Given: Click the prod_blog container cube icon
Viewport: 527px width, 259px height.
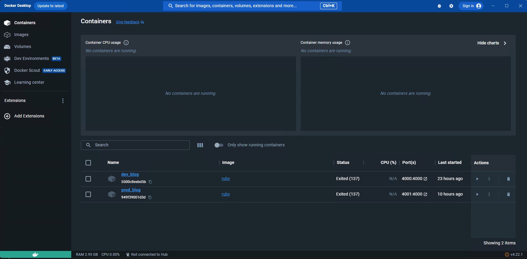Looking at the screenshot, I should [x=111, y=194].
